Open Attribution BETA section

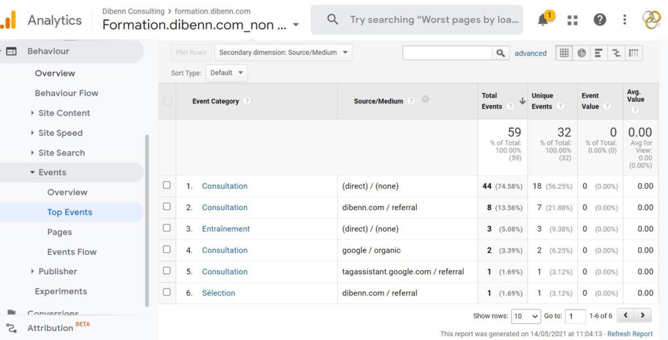pos(59,328)
